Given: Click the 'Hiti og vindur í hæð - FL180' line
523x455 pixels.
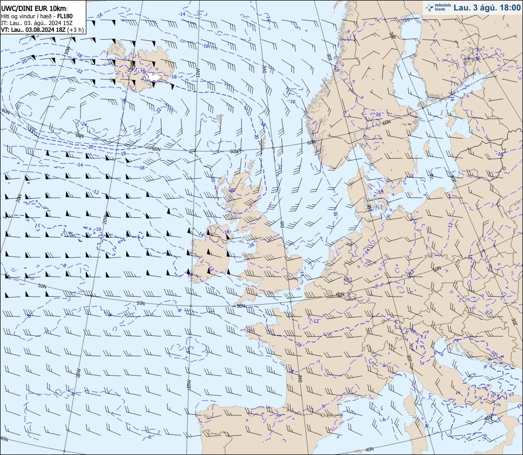Looking at the screenshot, I should click(37, 16).
